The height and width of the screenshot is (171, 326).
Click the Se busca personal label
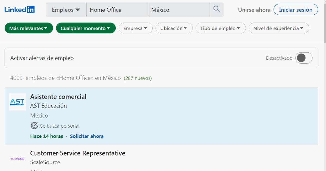60,126
